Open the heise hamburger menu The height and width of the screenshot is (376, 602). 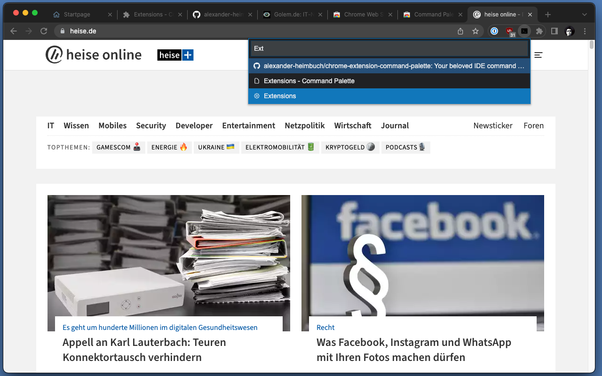(539, 55)
